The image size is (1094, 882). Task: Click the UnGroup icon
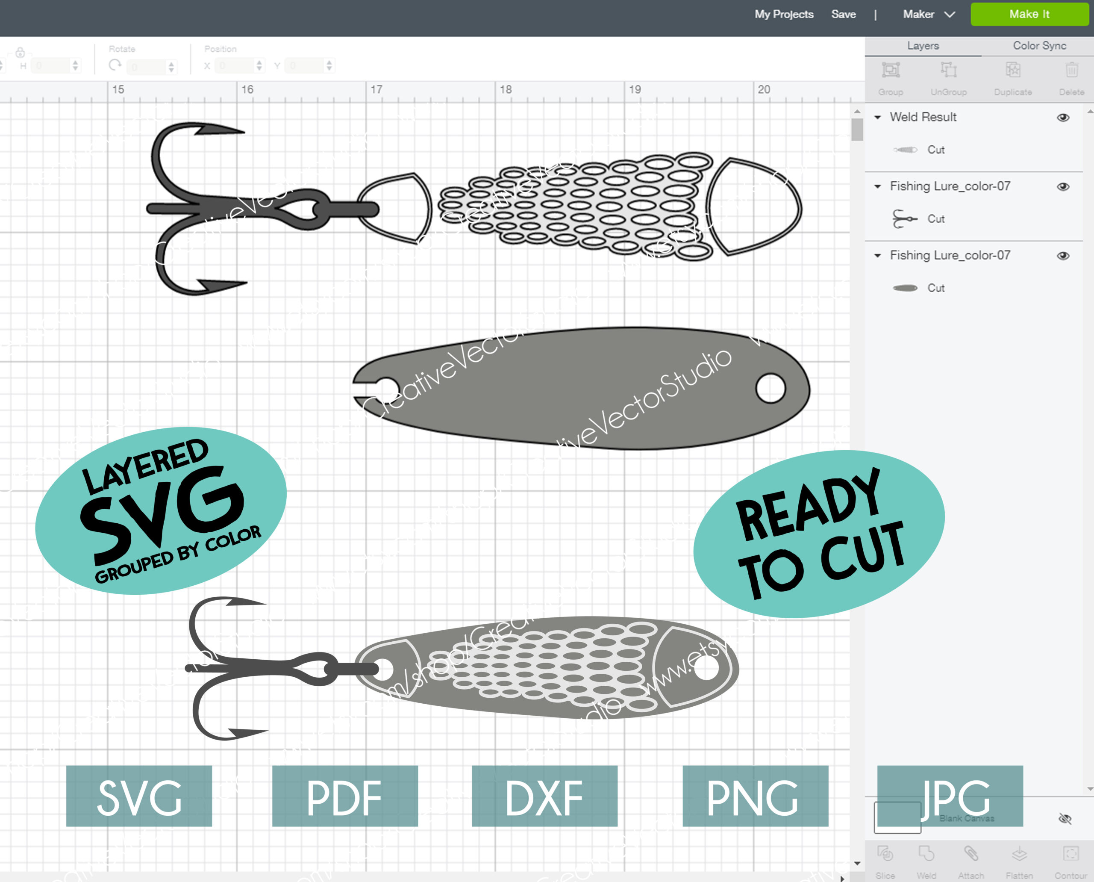coord(948,70)
